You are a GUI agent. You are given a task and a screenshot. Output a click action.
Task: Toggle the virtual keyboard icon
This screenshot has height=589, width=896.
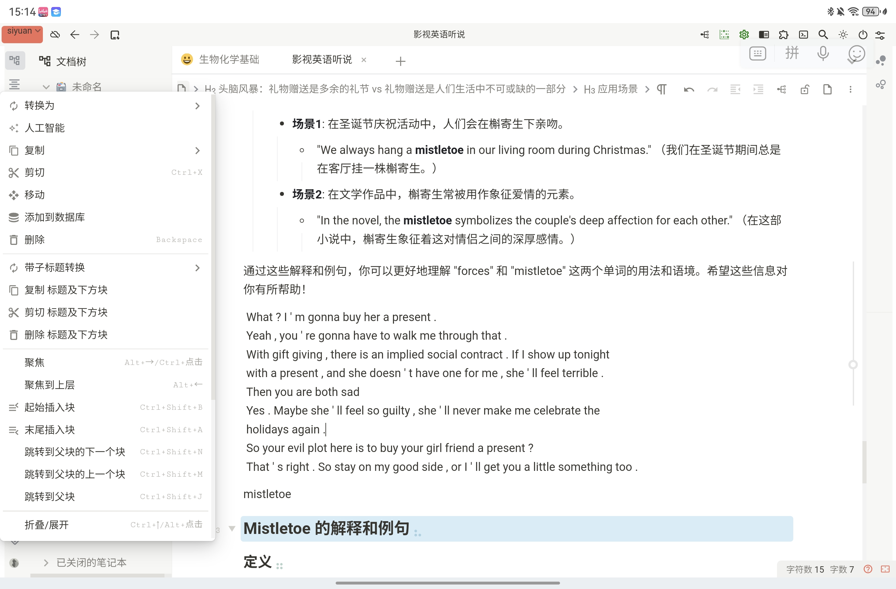click(x=757, y=54)
